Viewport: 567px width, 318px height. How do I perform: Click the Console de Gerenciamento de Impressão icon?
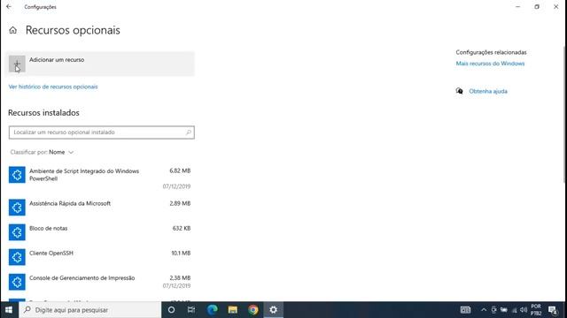pyautogui.click(x=17, y=282)
